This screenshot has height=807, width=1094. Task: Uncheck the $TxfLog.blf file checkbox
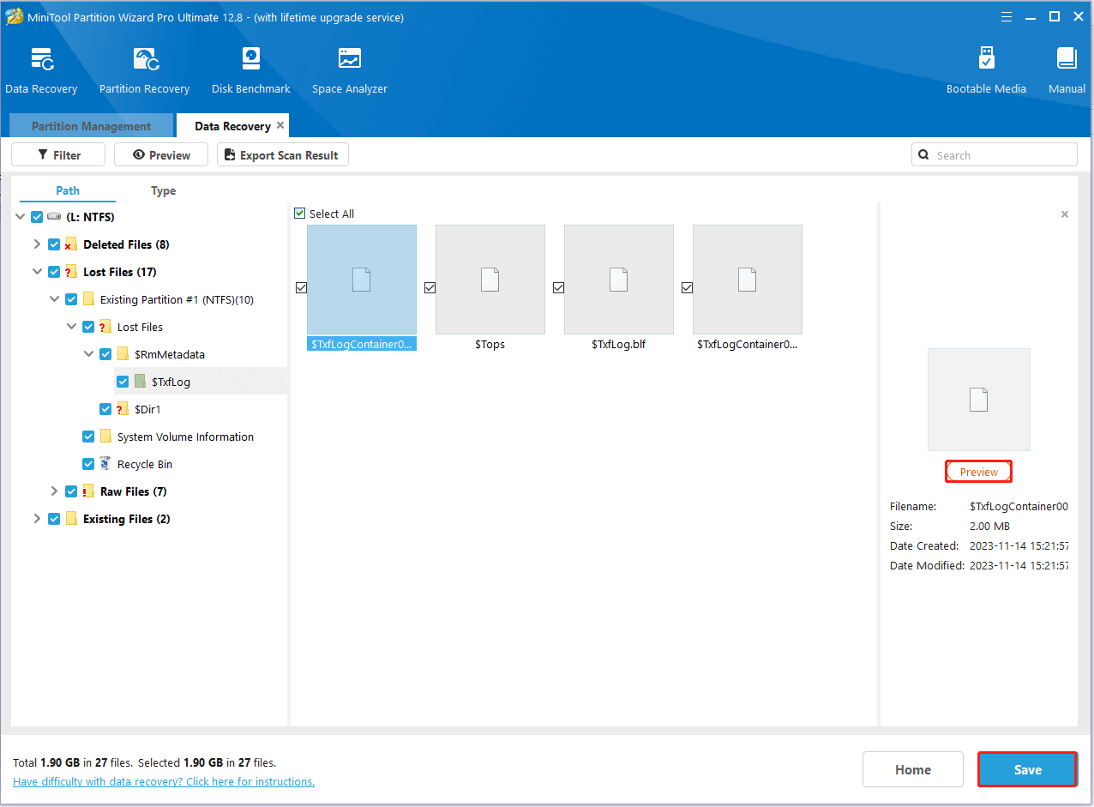(558, 288)
